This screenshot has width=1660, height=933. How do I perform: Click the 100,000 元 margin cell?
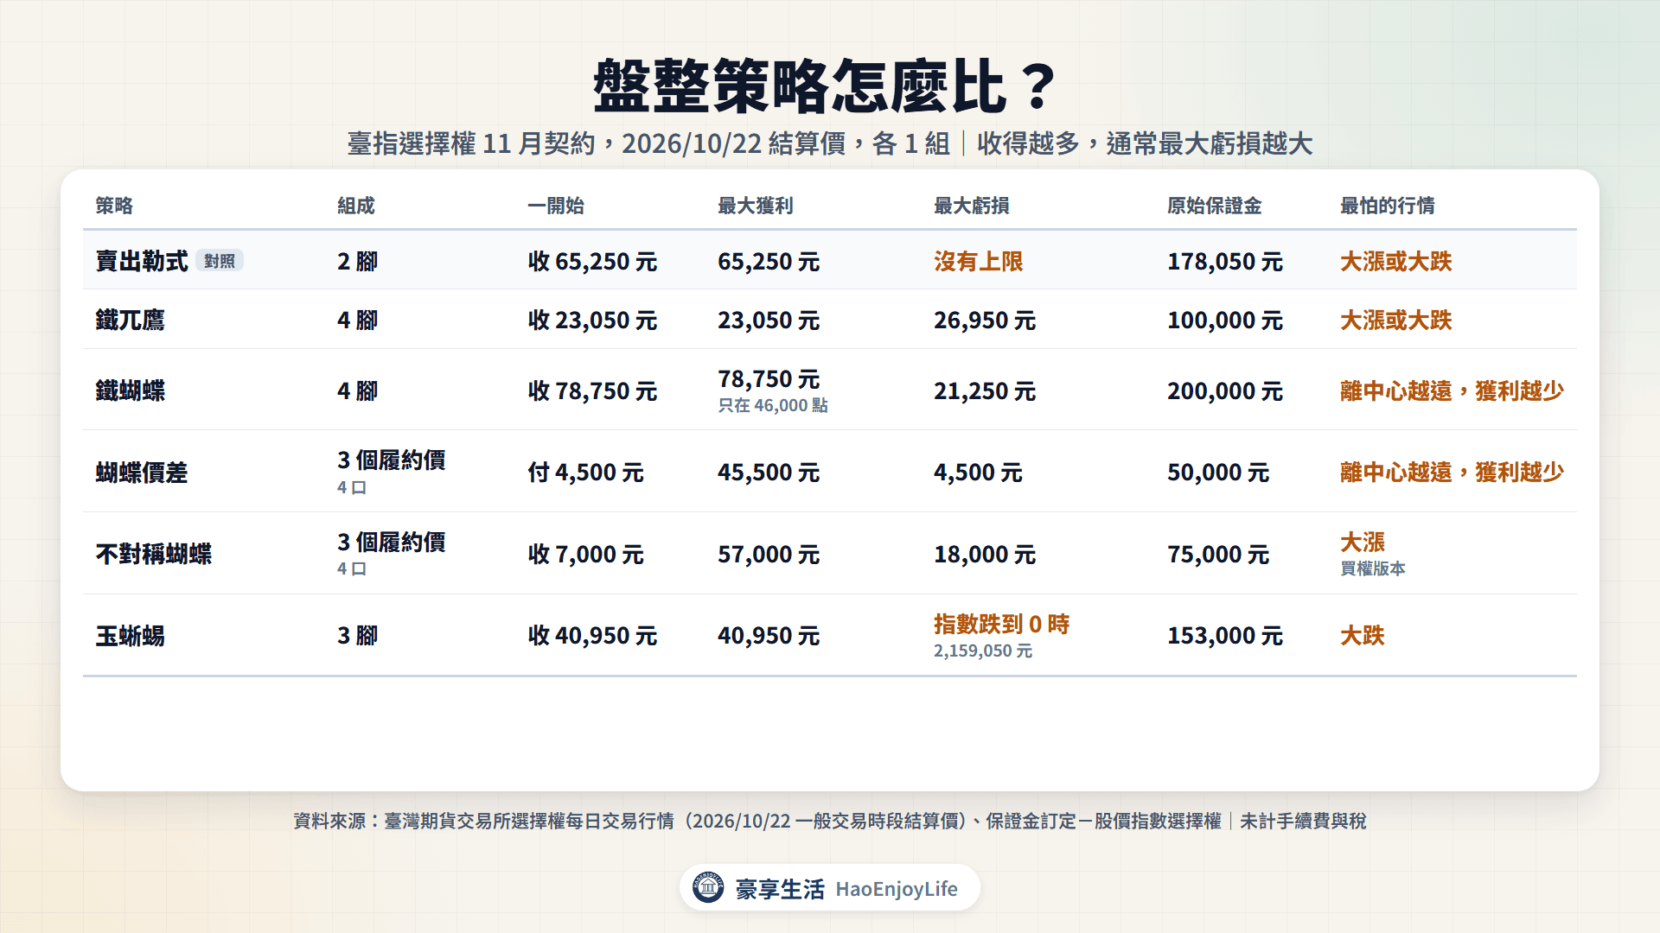[1225, 320]
